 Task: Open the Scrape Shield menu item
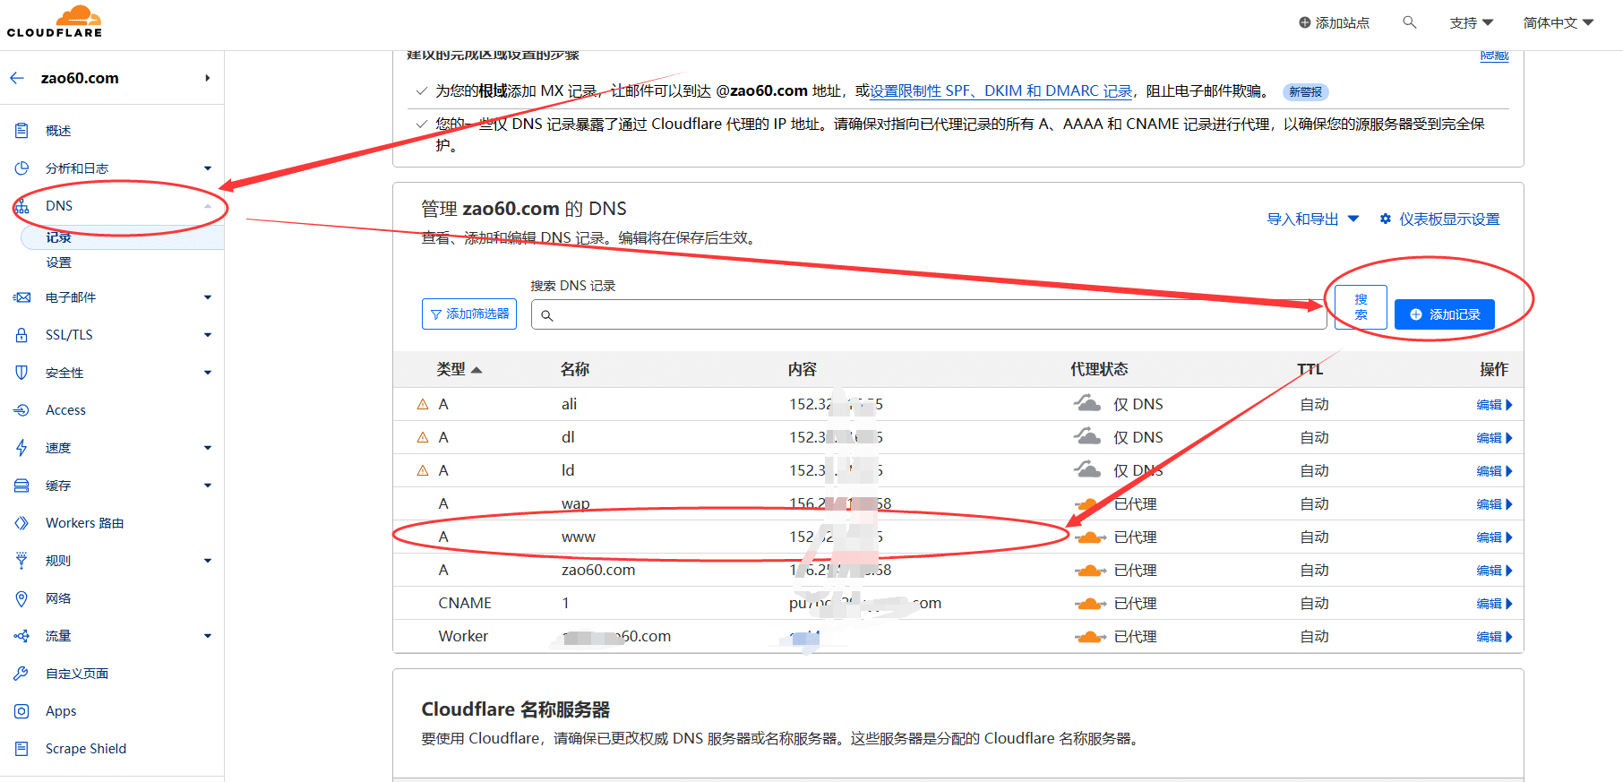(x=86, y=749)
